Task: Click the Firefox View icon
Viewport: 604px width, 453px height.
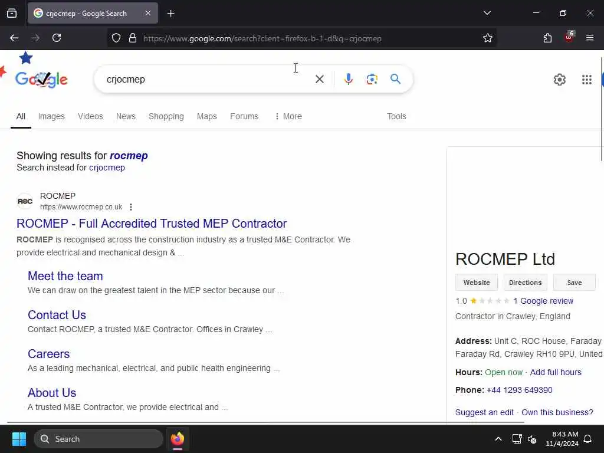Action: coord(12,13)
